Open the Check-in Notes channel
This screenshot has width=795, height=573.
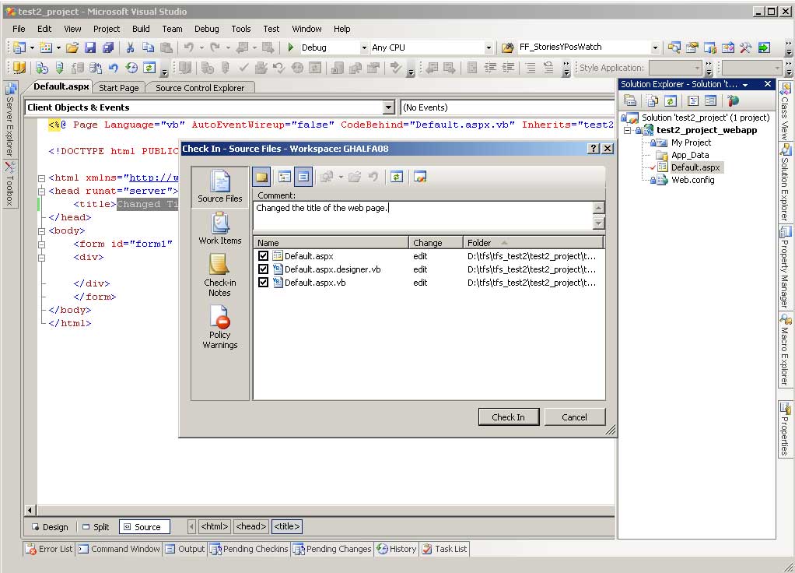219,275
